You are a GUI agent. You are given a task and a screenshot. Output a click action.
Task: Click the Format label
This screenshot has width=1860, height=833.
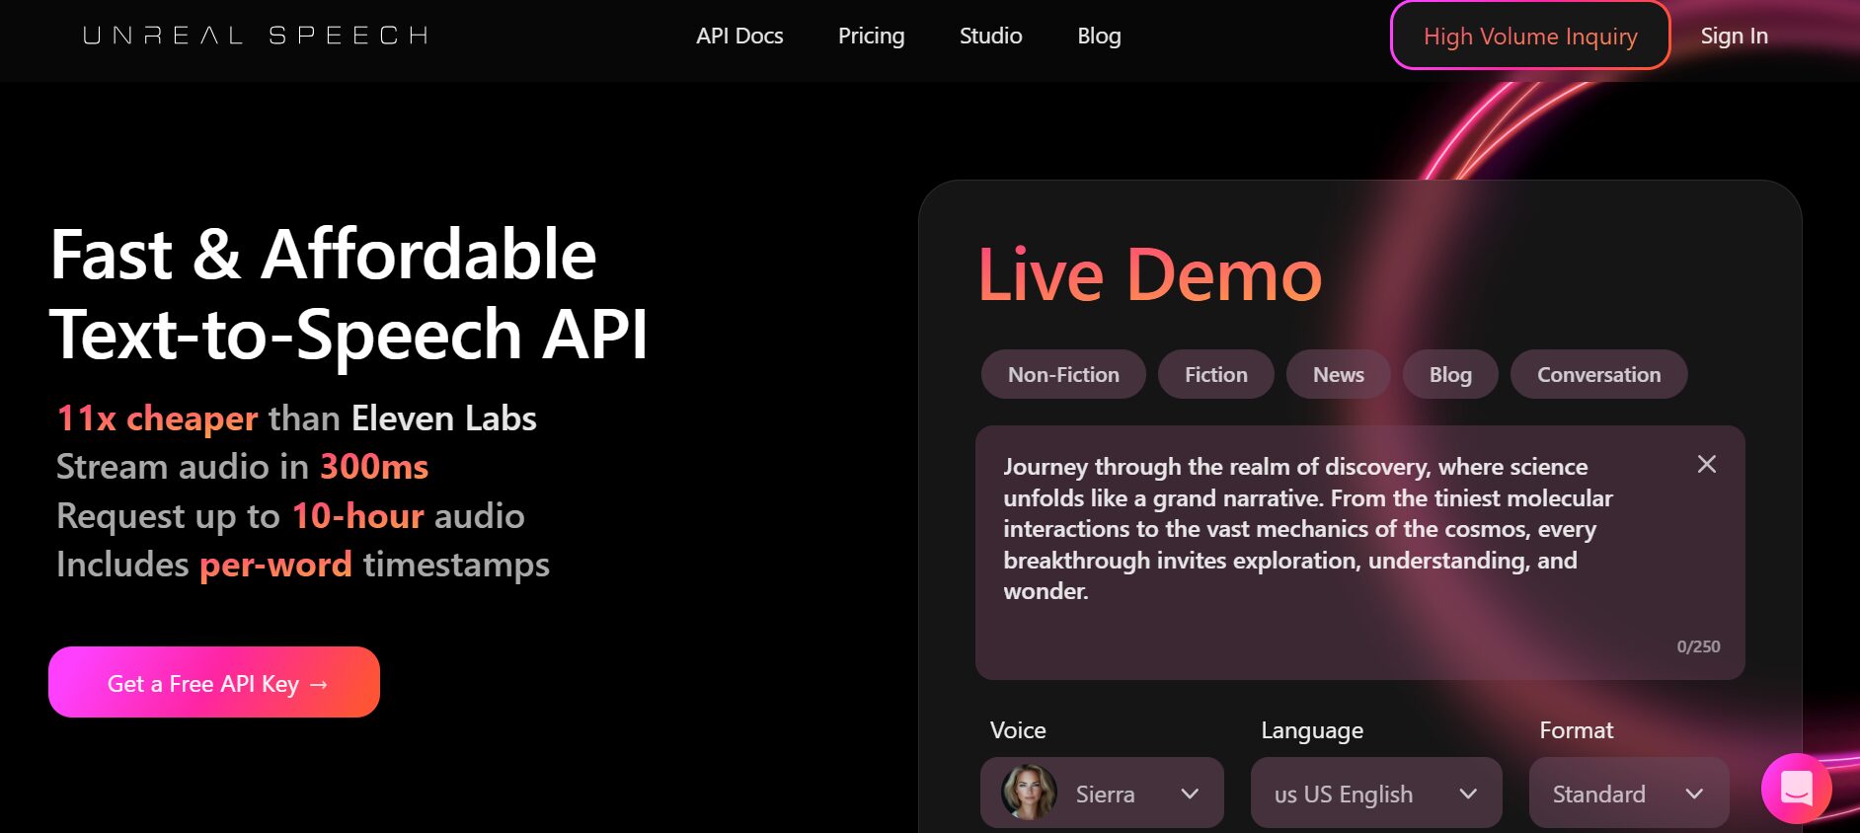tap(1576, 730)
